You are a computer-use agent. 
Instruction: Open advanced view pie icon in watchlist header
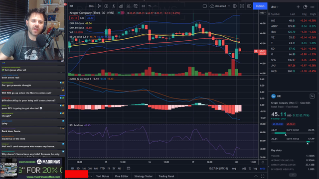305,7
